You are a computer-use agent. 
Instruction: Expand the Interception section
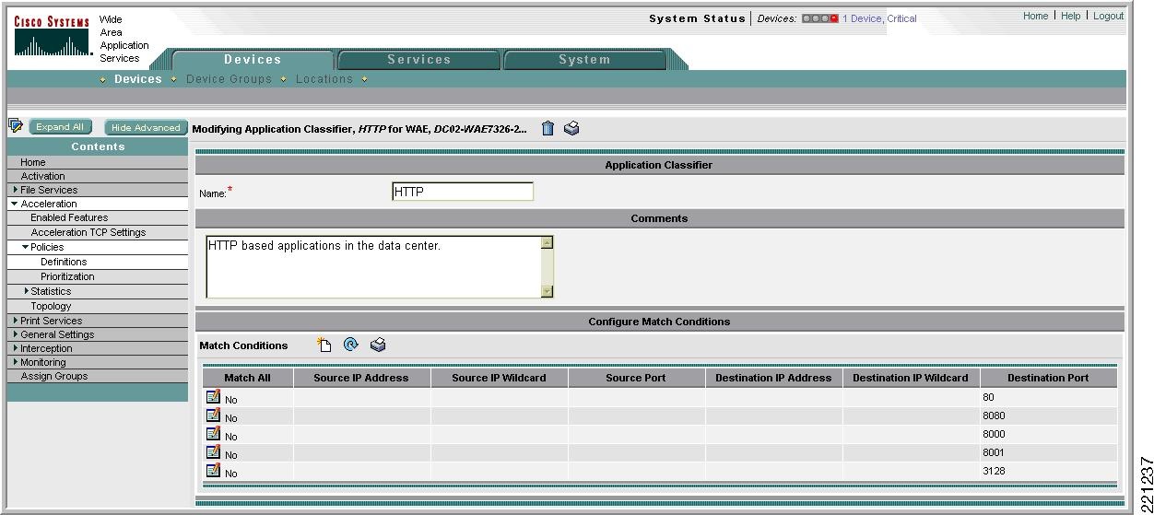tap(16, 348)
